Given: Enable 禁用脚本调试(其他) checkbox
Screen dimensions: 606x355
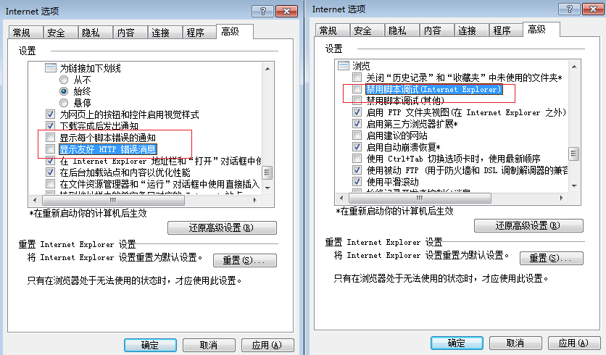Looking at the screenshot, I should click(x=357, y=101).
